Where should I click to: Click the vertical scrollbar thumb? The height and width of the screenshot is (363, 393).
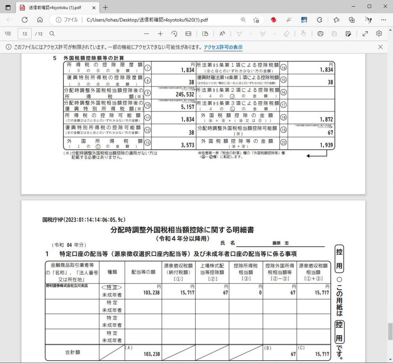point(390,331)
